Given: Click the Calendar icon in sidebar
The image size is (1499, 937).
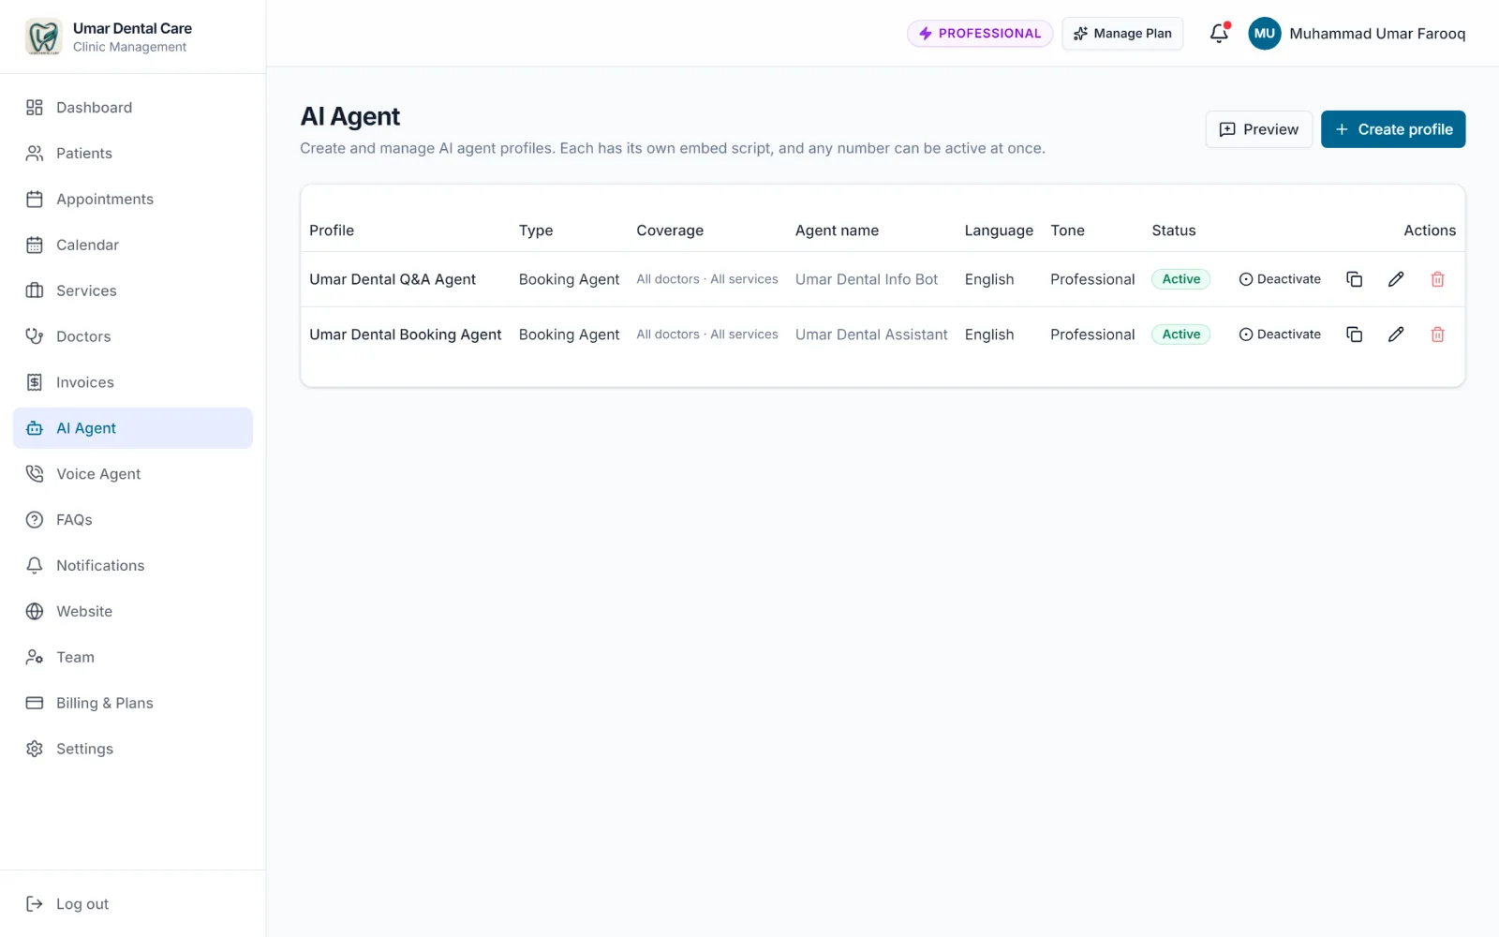Looking at the screenshot, I should (35, 245).
